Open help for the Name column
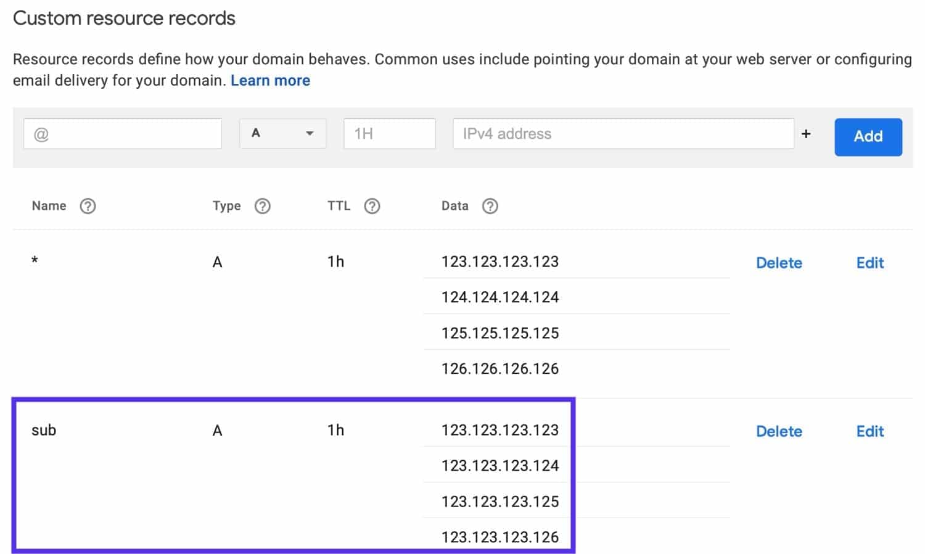Screen dimensions: 925x554 [88, 206]
